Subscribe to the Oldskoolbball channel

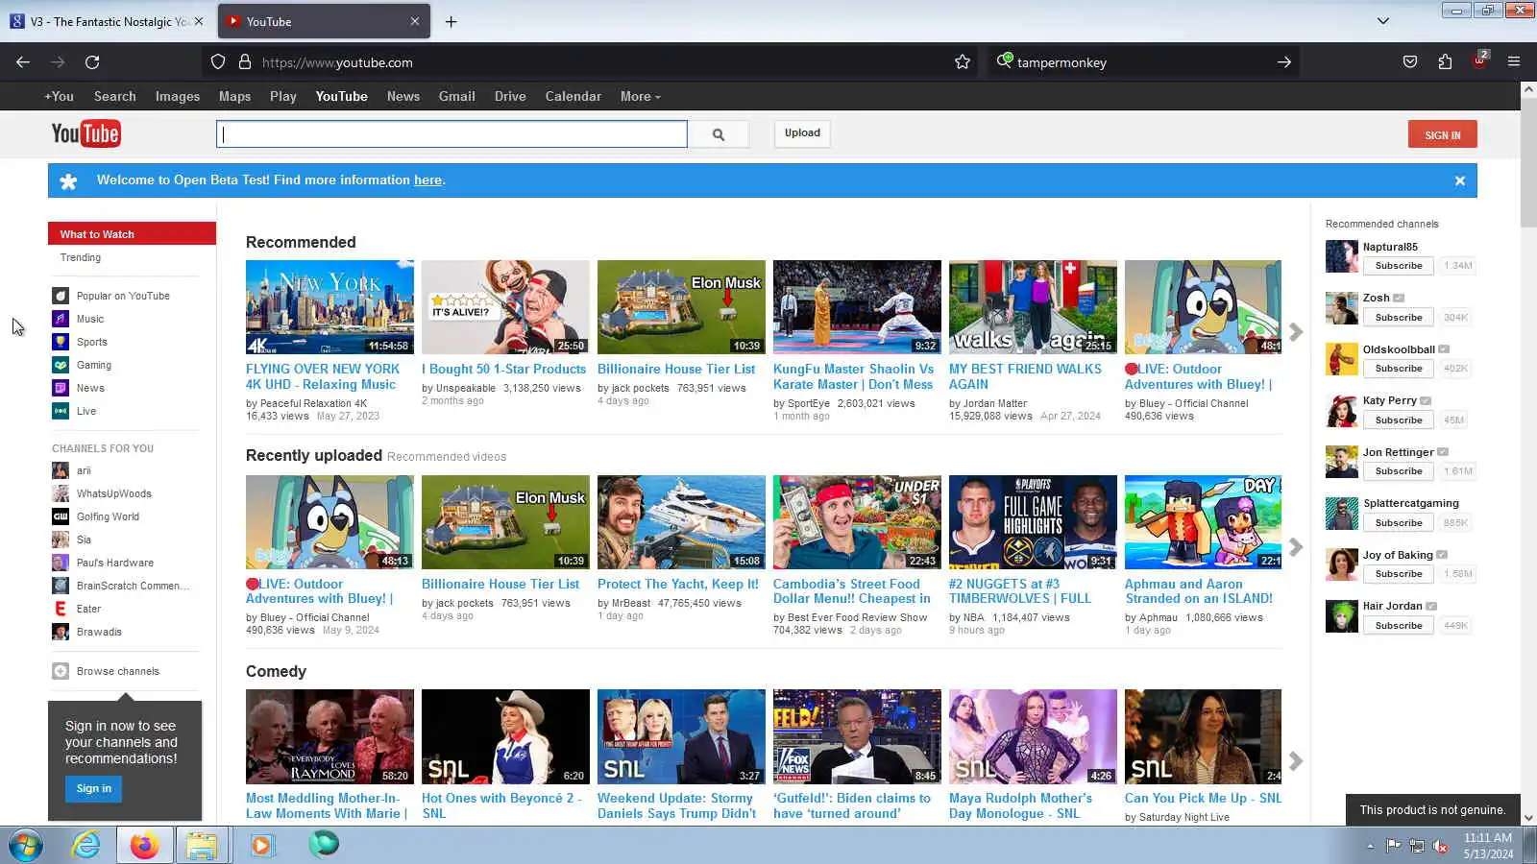[1398, 369]
